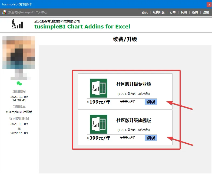Click the 欢迎访问tusimpleBI个人中心 text
Image resolution: width=212 pixels, height=174 pixels.
coord(28,12)
